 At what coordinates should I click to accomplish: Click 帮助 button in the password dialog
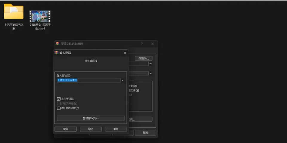(x=116, y=129)
